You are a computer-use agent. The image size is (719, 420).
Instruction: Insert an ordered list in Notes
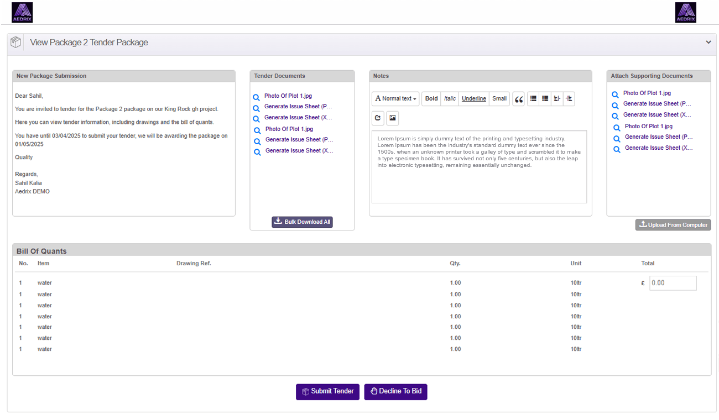pyautogui.click(x=545, y=99)
